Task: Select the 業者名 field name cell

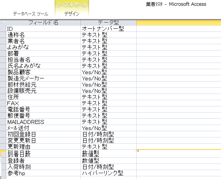Action: point(43,41)
